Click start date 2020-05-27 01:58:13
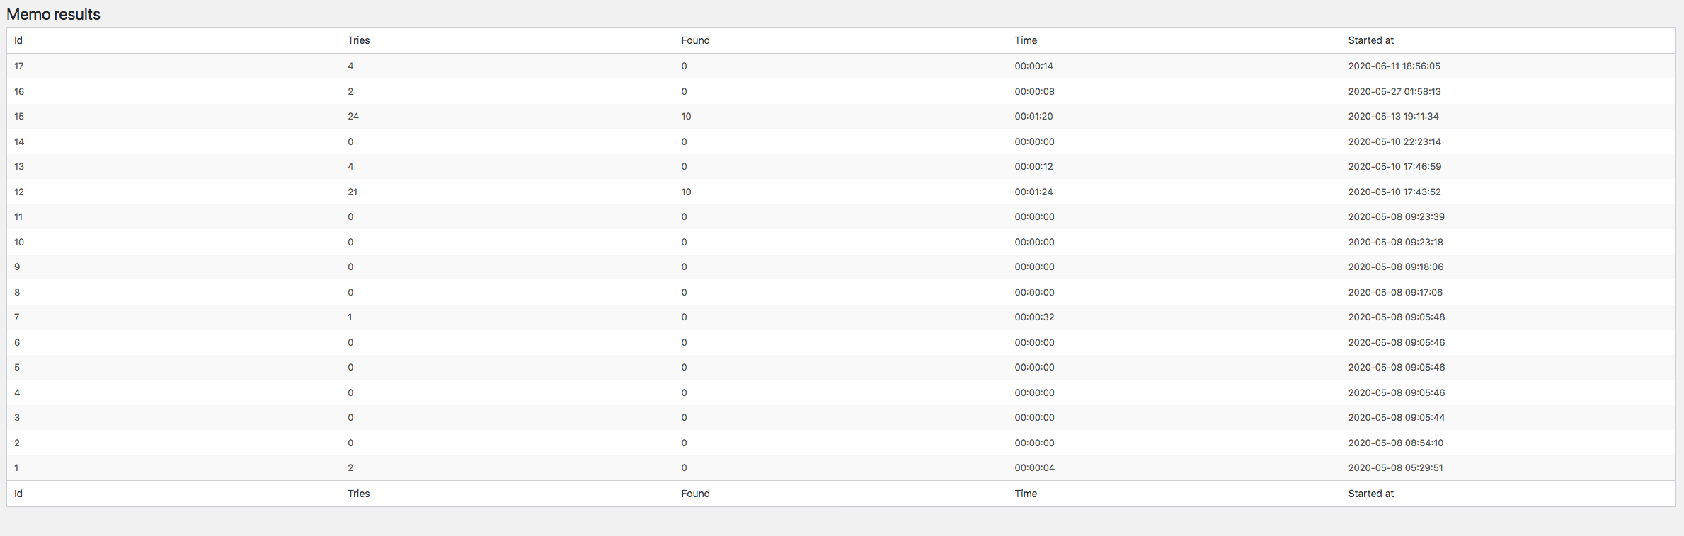 pyautogui.click(x=1394, y=91)
